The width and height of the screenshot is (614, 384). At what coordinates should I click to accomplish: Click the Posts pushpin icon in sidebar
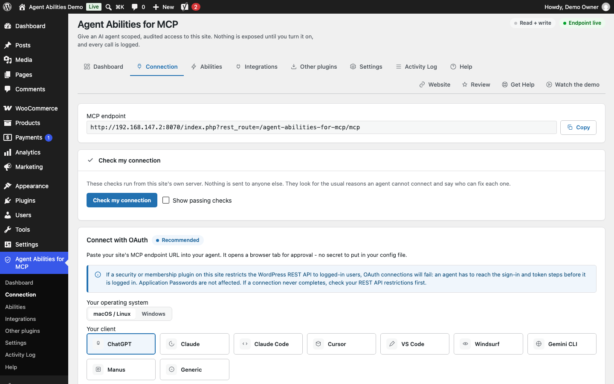pos(8,45)
